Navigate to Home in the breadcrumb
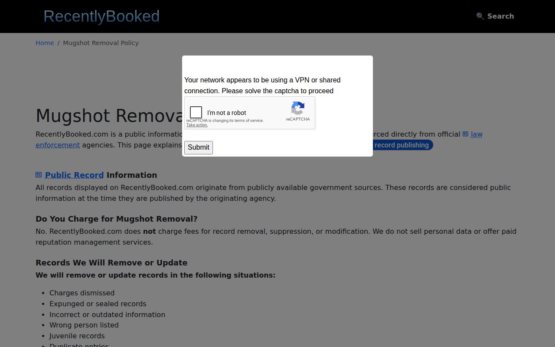The width and height of the screenshot is (555, 347). tap(45, 43)
